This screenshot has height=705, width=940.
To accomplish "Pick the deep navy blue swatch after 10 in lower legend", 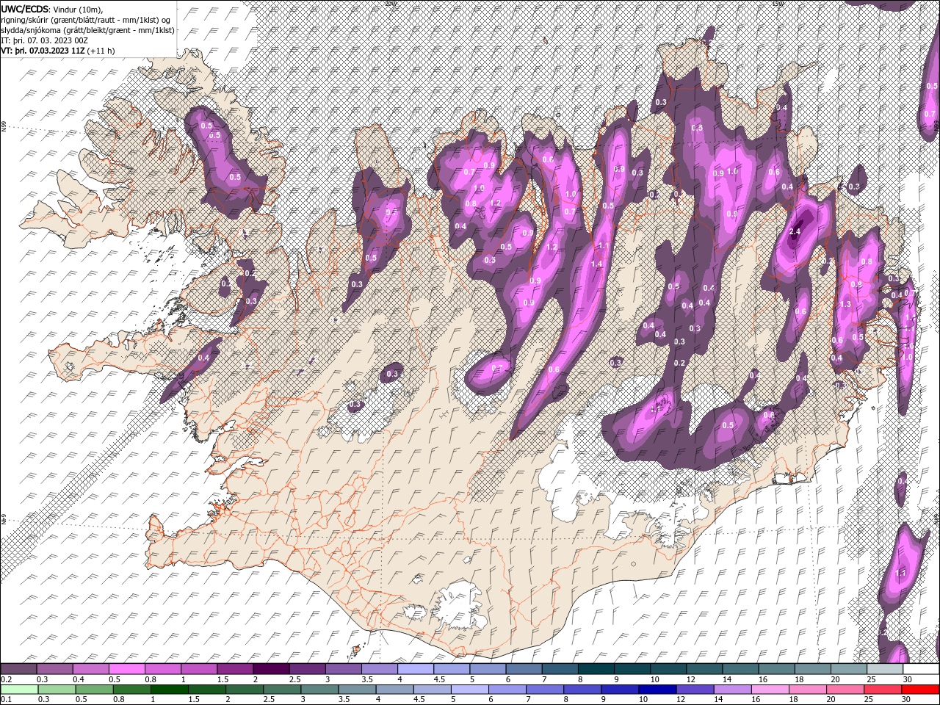I will tap(657, 690).
